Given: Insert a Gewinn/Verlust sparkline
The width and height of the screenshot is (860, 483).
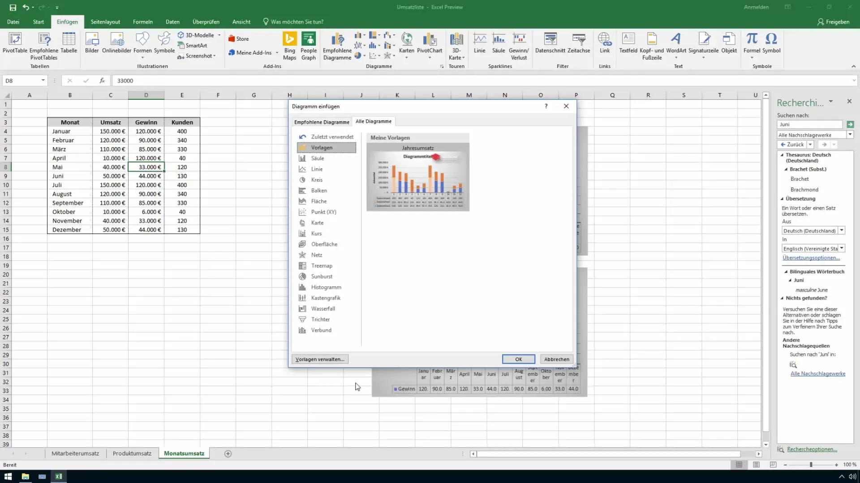Looking at the screenshot, I should coord(519,46).
